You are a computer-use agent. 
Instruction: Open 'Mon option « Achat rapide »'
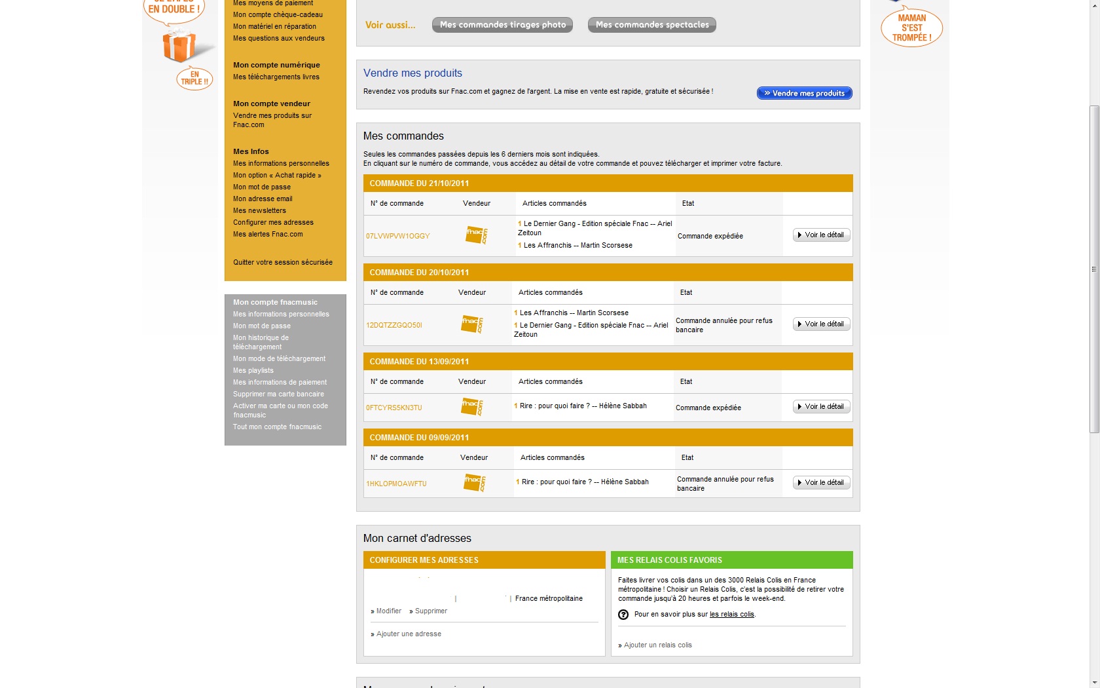(277, 175)
